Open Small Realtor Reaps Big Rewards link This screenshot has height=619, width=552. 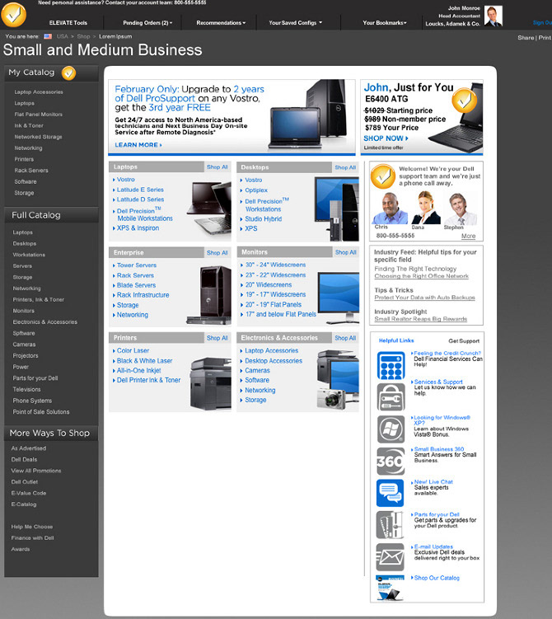coord(421,319)
